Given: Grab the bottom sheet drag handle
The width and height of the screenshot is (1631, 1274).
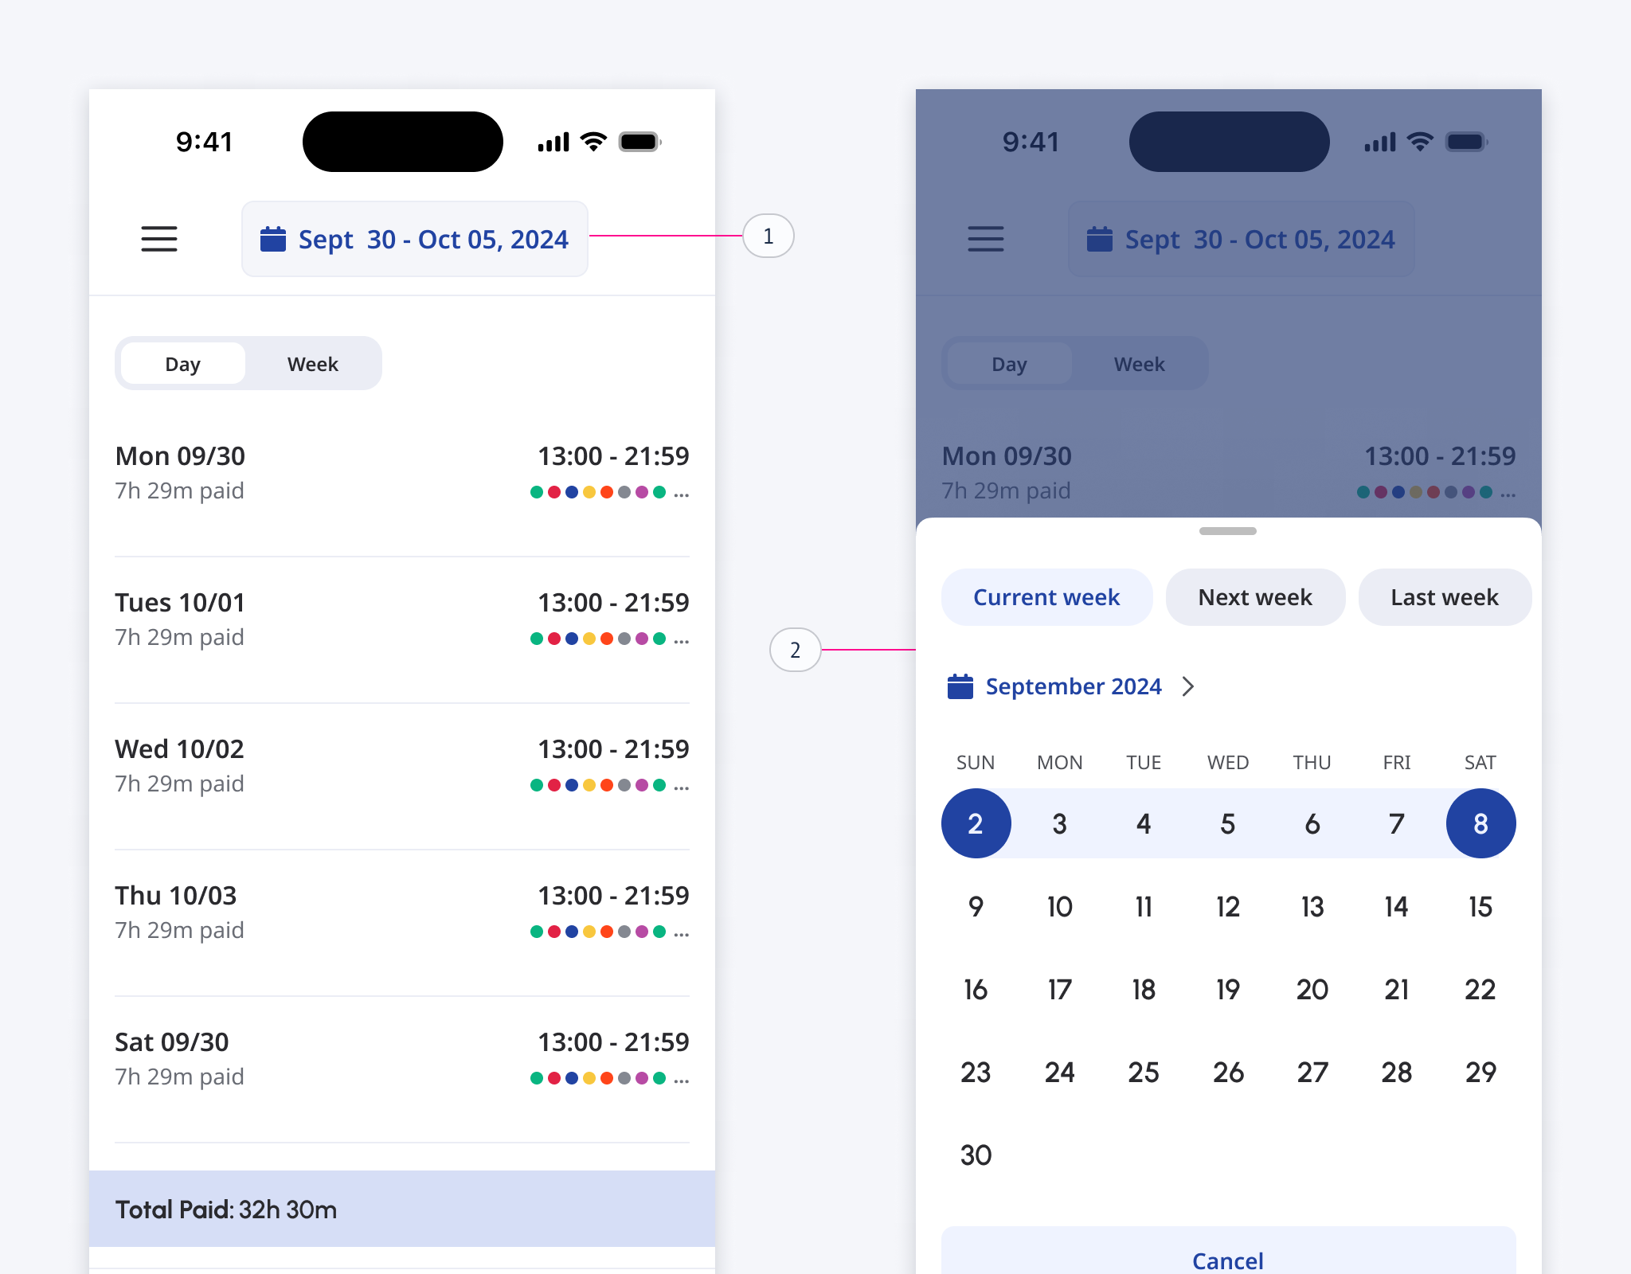Looking at the screenshot, I should [1227, 531].
